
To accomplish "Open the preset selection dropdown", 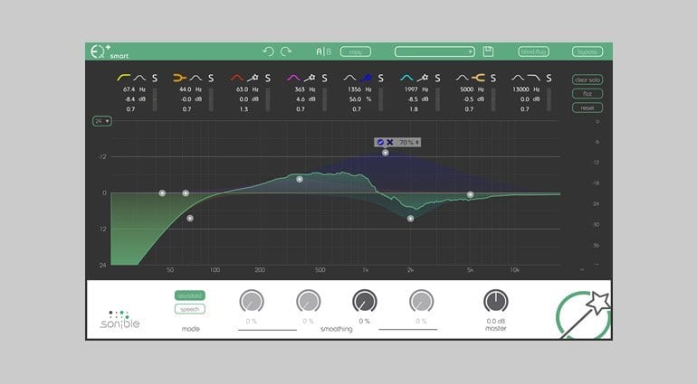I will [x=434, y=52].
